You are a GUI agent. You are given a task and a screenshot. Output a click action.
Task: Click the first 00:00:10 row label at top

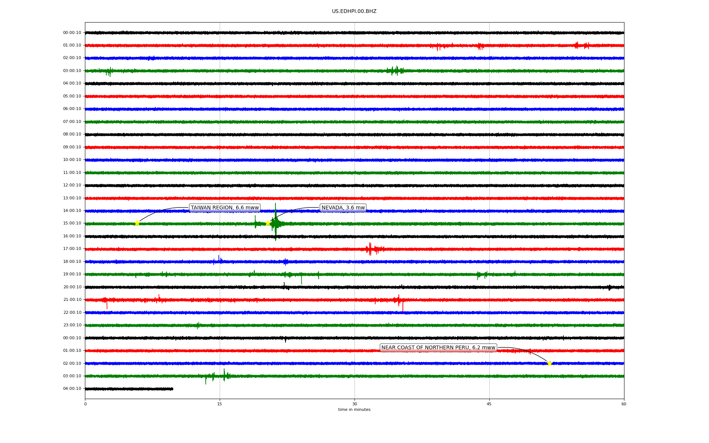point(72,33)
